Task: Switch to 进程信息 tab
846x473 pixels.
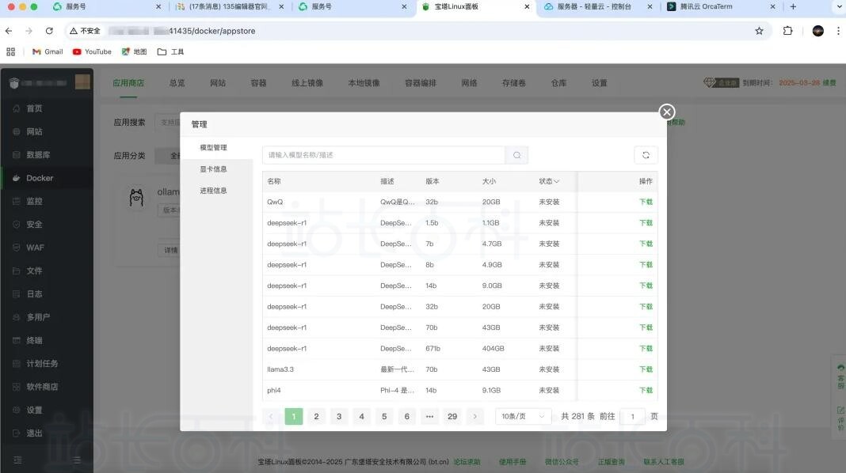Action: (x=213, y=191)
